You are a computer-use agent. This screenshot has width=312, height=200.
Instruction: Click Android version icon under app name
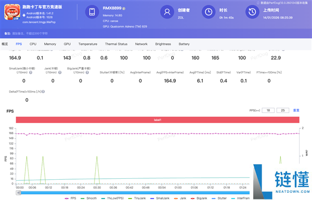coord(24,15)
